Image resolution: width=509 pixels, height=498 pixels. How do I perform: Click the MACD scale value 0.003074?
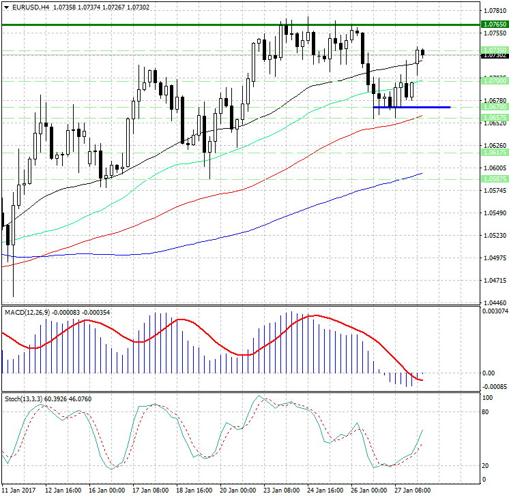495,311
